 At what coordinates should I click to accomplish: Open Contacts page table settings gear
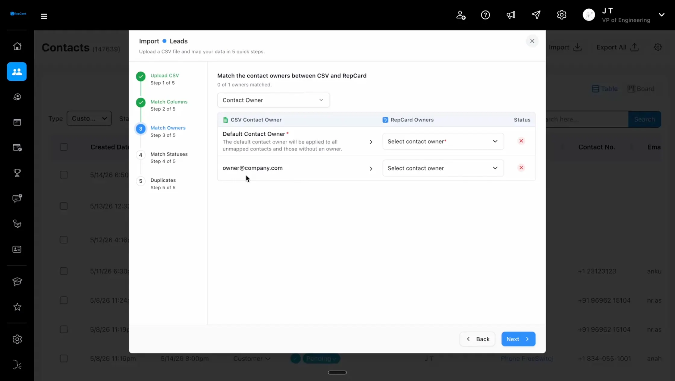click(658, 47)
